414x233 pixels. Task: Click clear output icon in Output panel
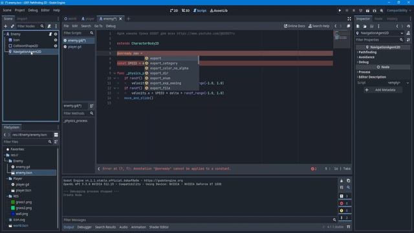click(342, 181)
